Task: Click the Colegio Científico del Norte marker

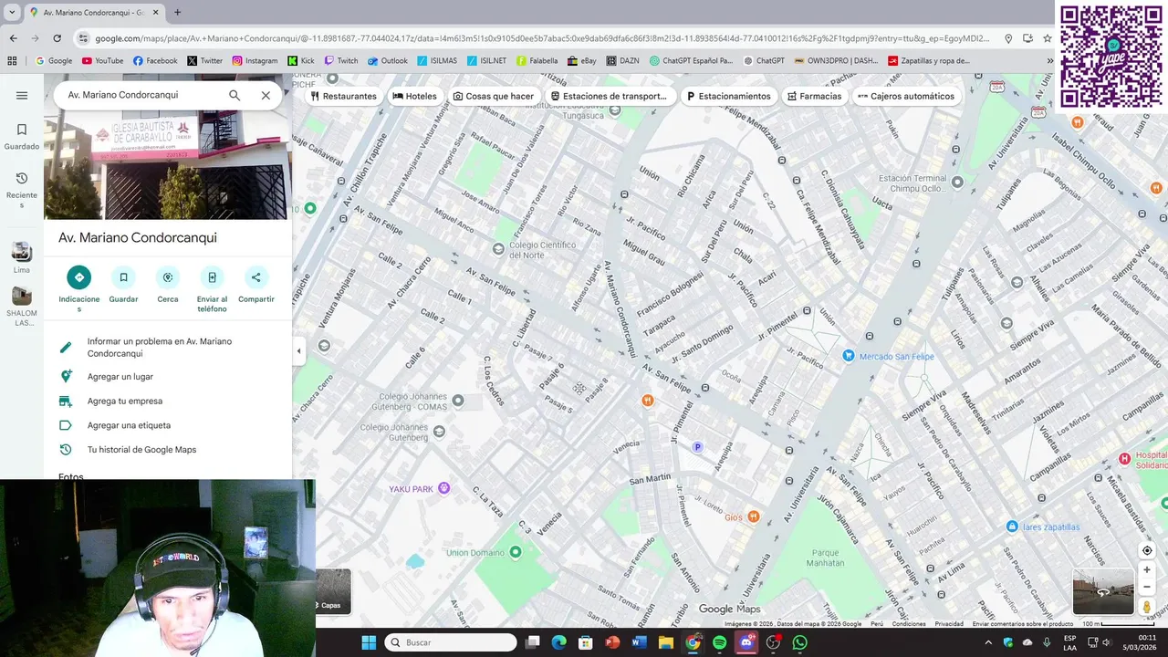Action: click(x=498, y=248)
